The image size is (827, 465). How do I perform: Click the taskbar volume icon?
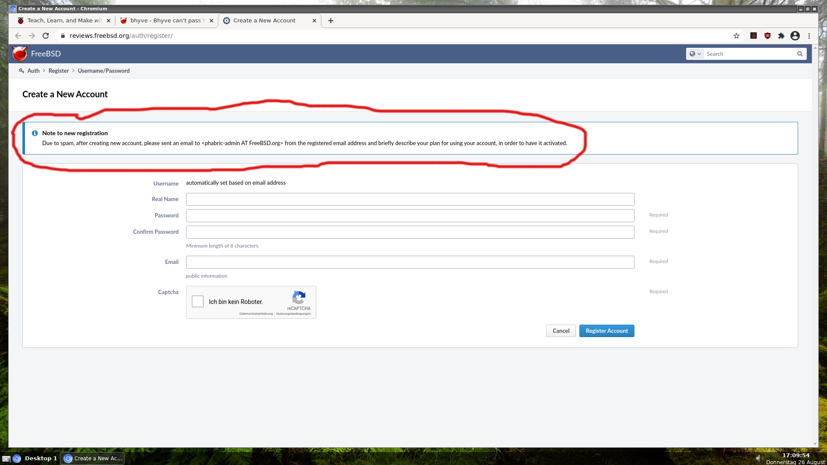pyautogui.click(x=759, y=458)
